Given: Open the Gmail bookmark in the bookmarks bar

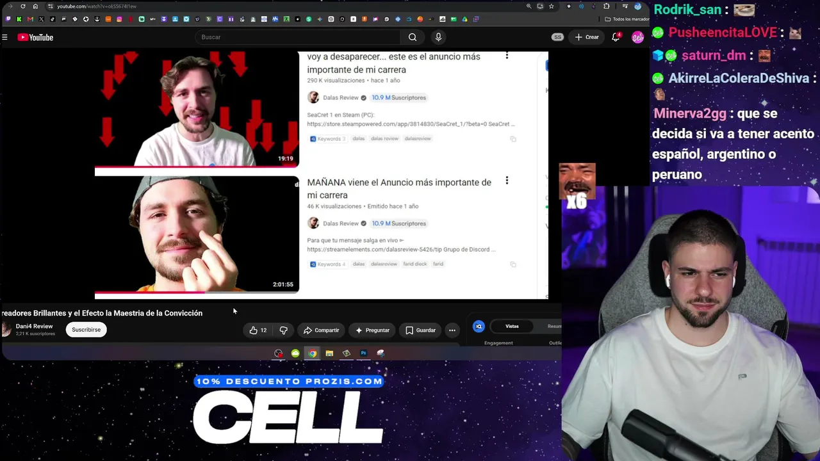Looking at the screenshot, I should 30,19.
